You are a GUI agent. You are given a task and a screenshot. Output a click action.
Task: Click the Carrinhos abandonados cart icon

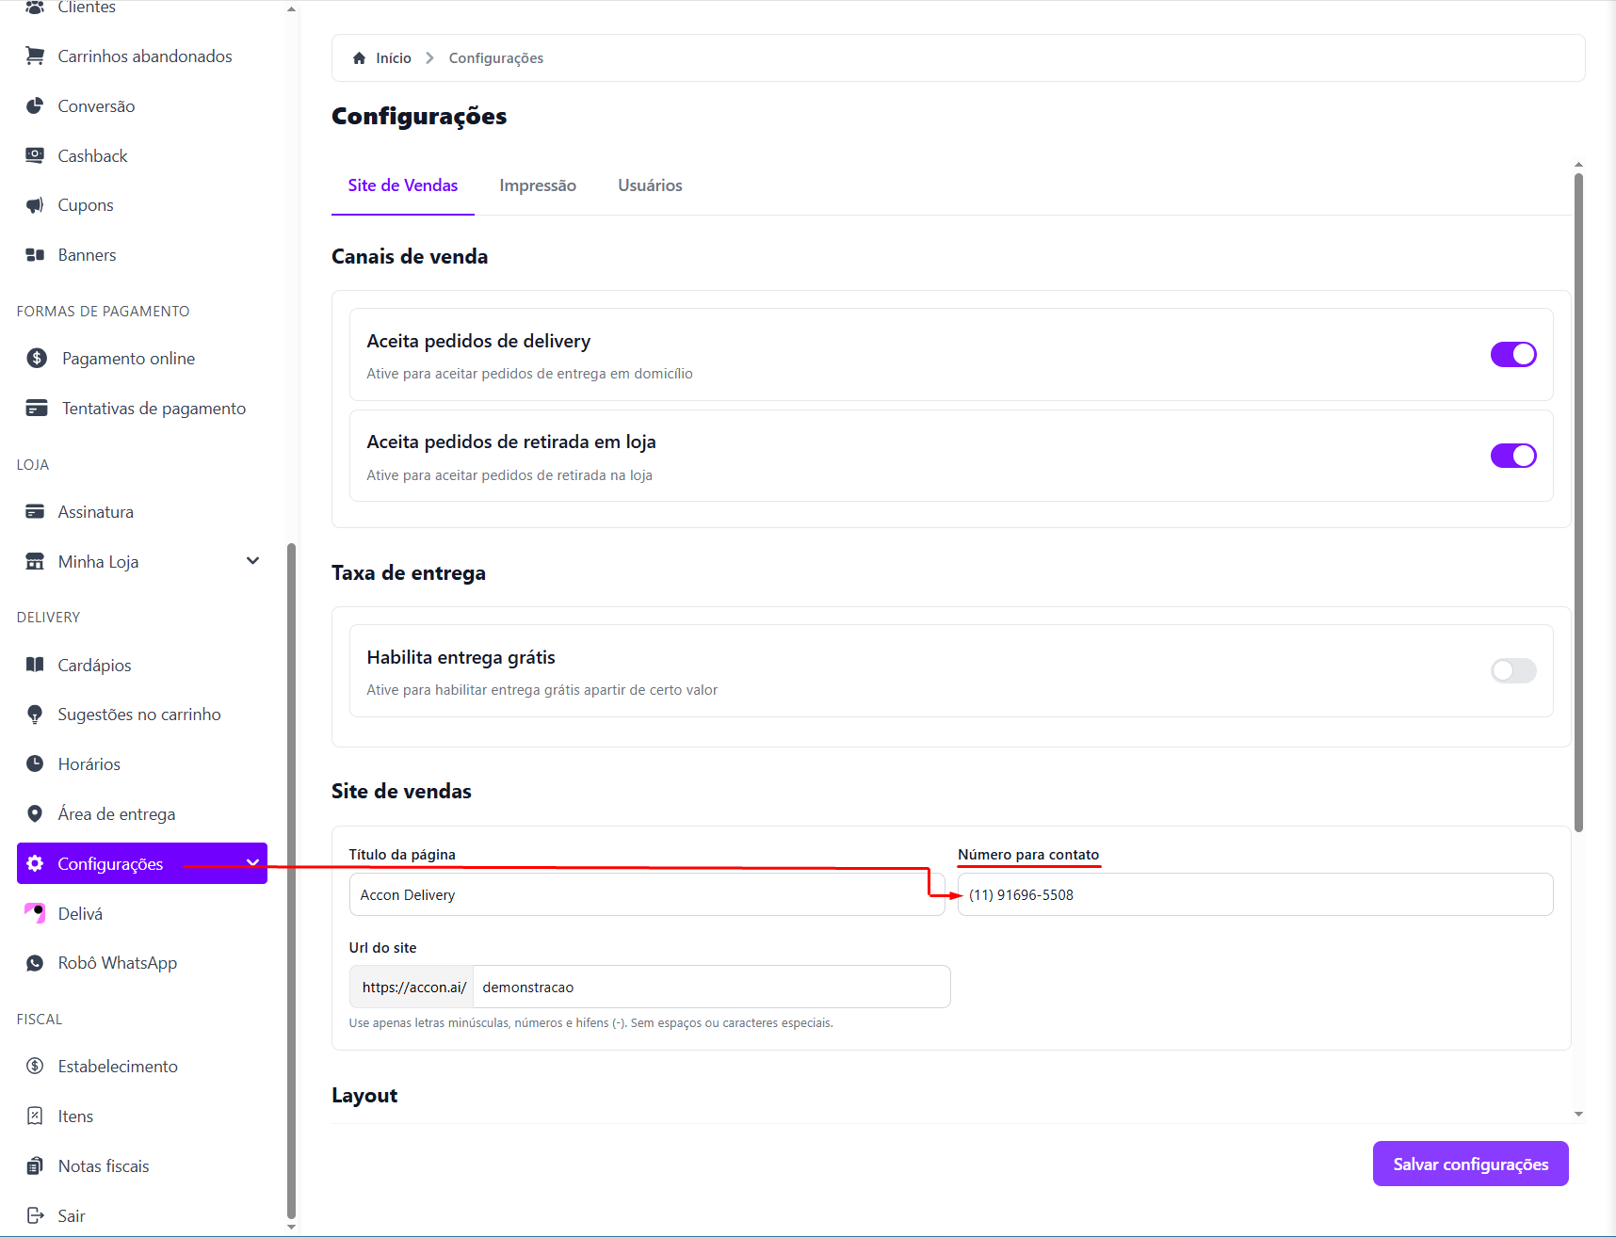pos(35,56)
